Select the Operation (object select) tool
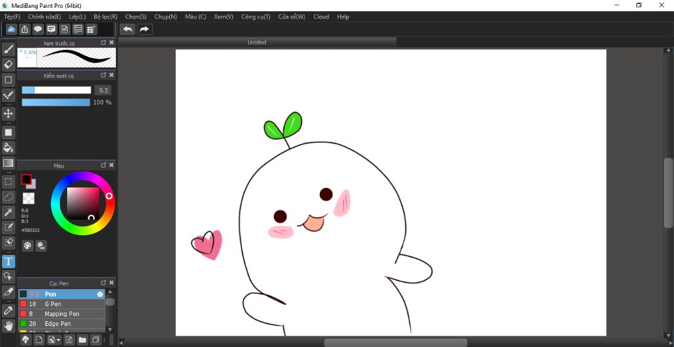674x347 pixels. [x=8, y=276]
